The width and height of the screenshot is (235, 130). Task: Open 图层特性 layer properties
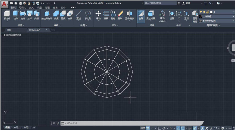pos(195,16)
